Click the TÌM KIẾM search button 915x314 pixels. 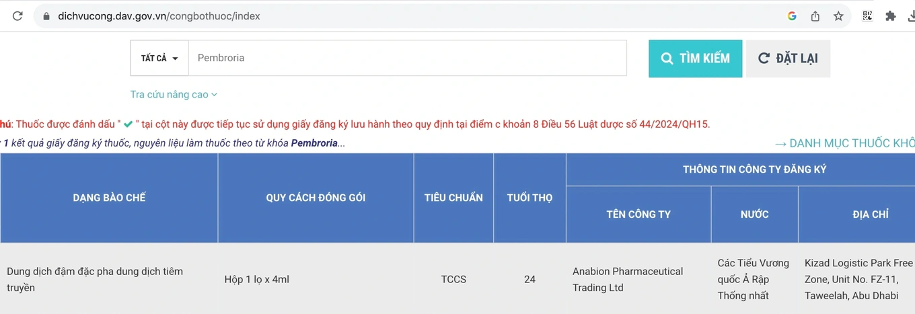pyautogui.click(x=695, y=58)
